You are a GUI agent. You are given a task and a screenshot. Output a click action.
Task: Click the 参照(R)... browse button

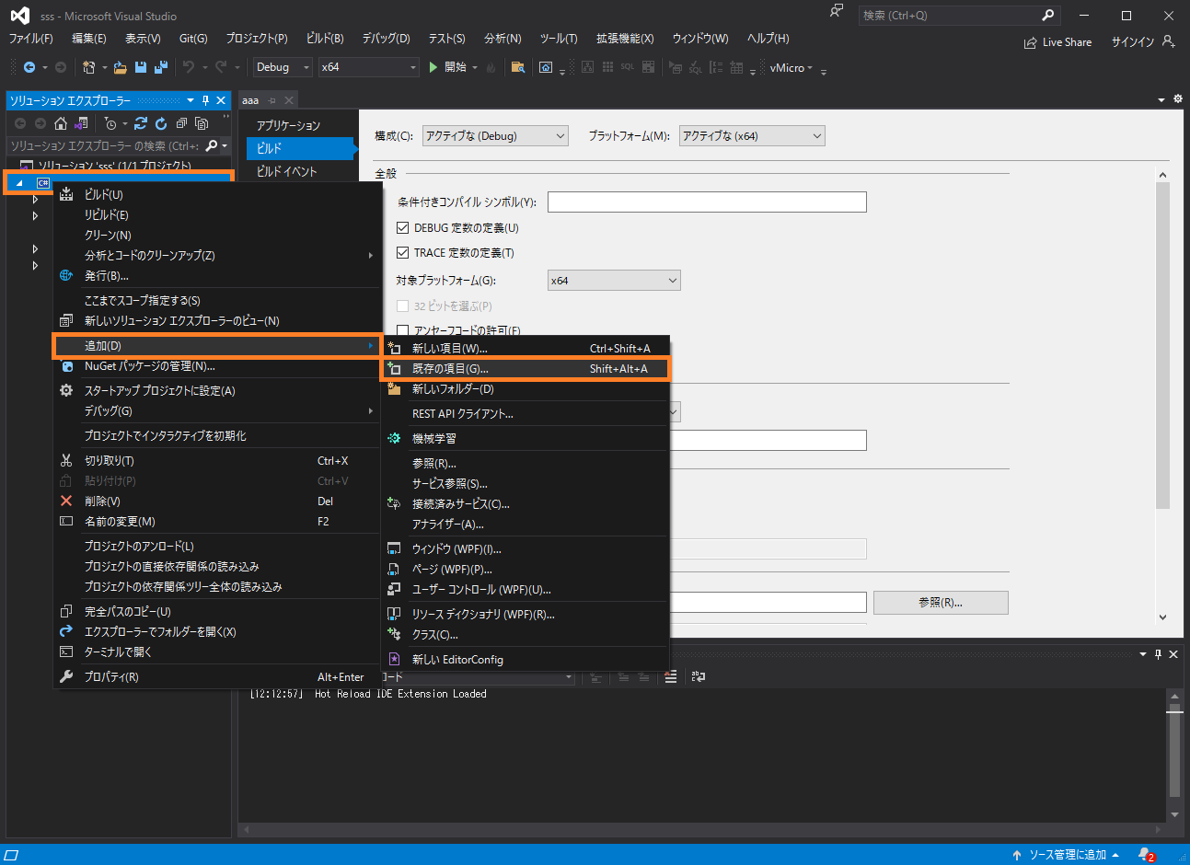pos(940,603)
